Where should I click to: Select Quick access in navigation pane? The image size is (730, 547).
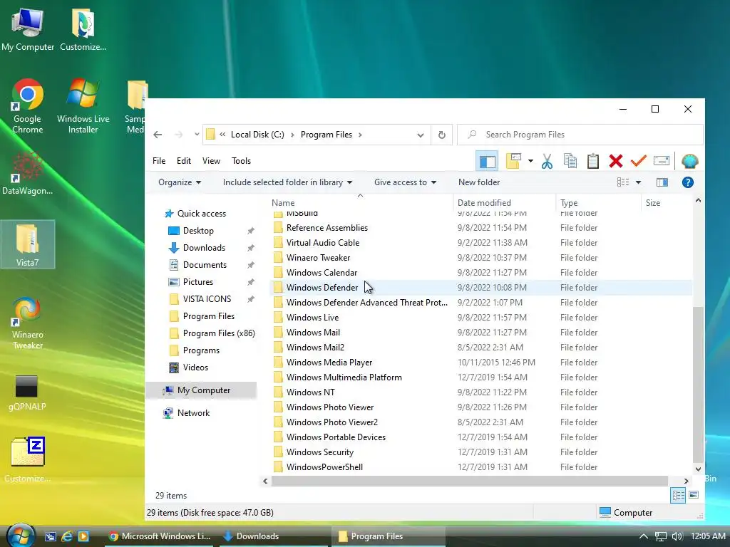click(202, 214)
